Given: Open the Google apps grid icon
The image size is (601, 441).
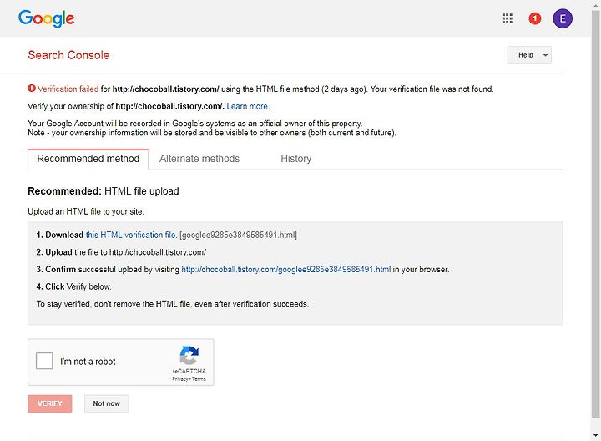Looking at the screenshot, I should pyautogui.click(x=508, y=18).
